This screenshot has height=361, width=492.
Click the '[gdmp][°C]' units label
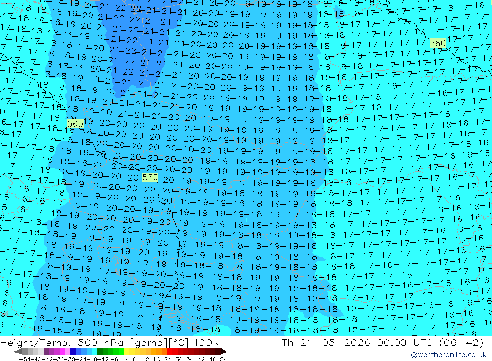pos(159,342)
